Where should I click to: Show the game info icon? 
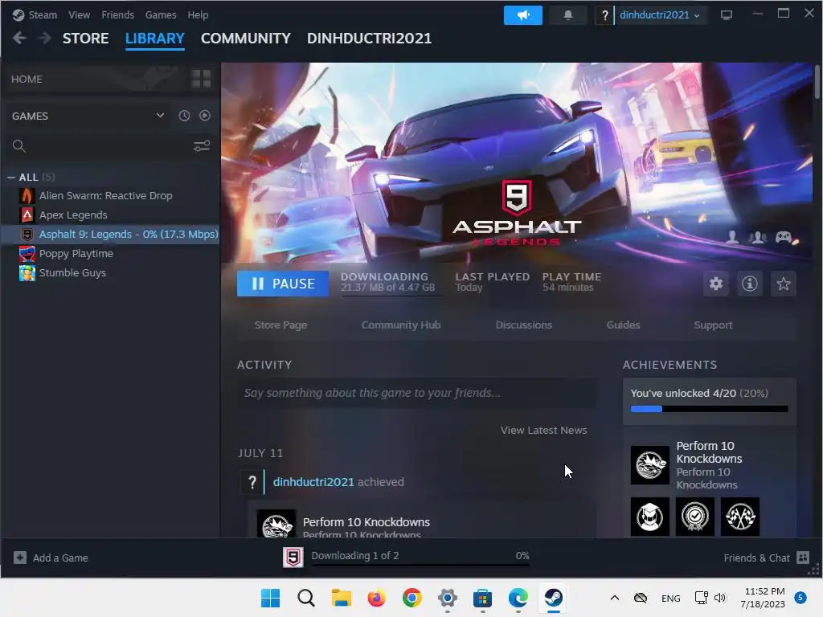750,284
